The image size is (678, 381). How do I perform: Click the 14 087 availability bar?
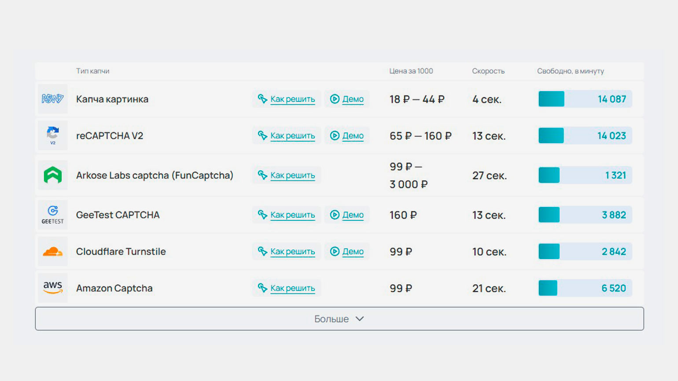585,99
